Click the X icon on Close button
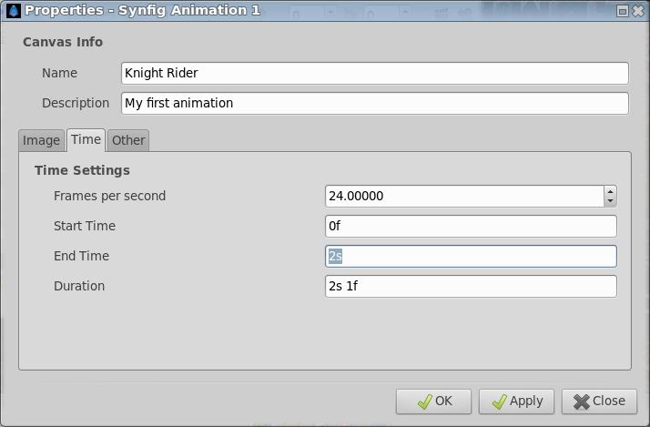Screen dimensions: 650x427 pos(582,402)
